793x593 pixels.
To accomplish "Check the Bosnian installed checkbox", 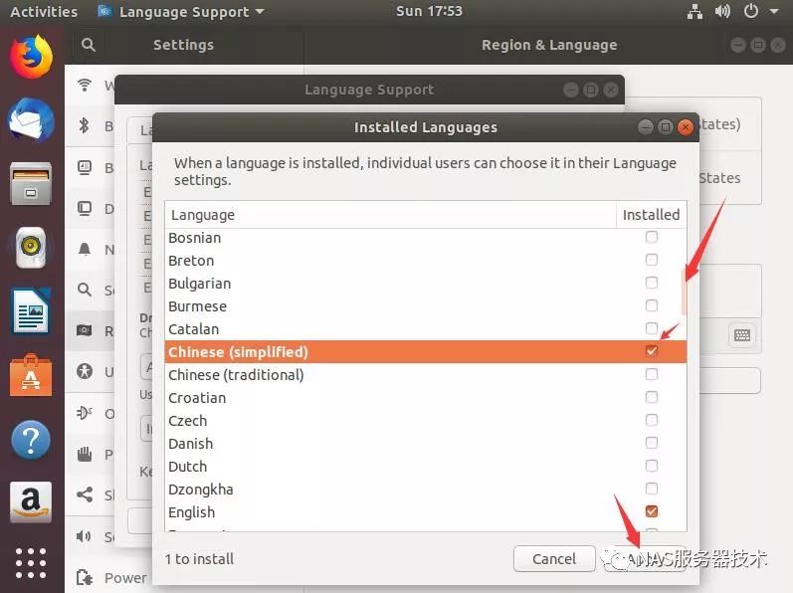I will click(x=652, y=237).
